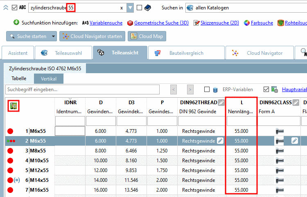Image resolution: width=307 pixels, height=197 pixels.
Task: Clear the search field with x
Action: 122,8
